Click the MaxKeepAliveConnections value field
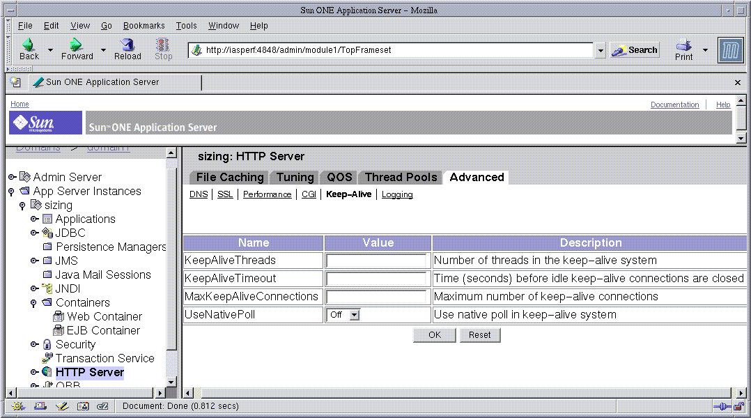 pyautogui.click(x=376, y=297)
